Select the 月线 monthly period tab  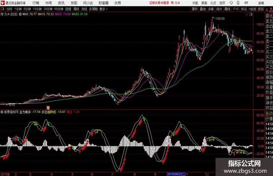[84, 9]
